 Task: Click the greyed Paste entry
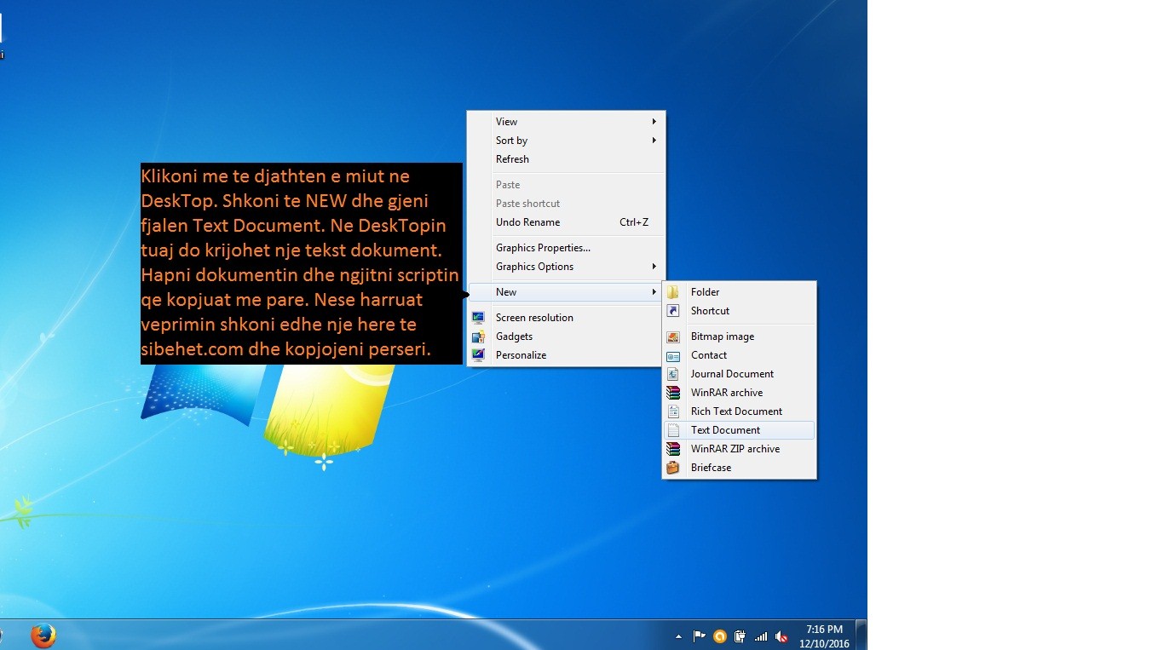pyautogui.click(x=566, y=185)
